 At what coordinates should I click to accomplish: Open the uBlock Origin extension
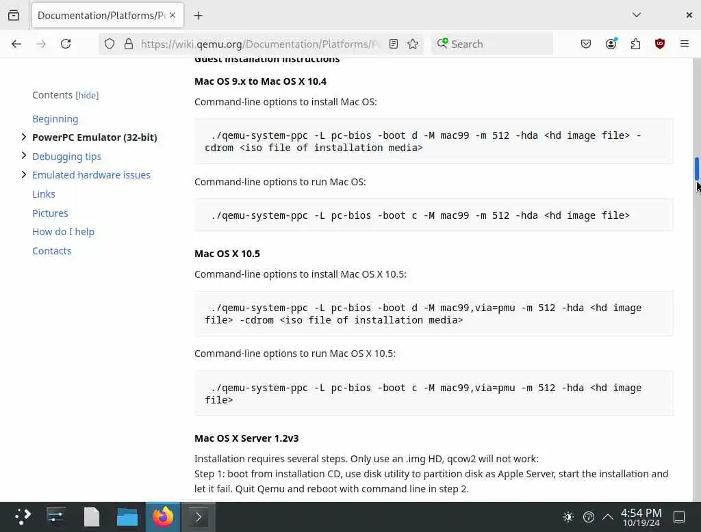(x=660, y=44)
